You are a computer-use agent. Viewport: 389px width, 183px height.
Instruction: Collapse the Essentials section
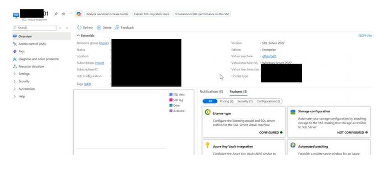coord(86,36)
